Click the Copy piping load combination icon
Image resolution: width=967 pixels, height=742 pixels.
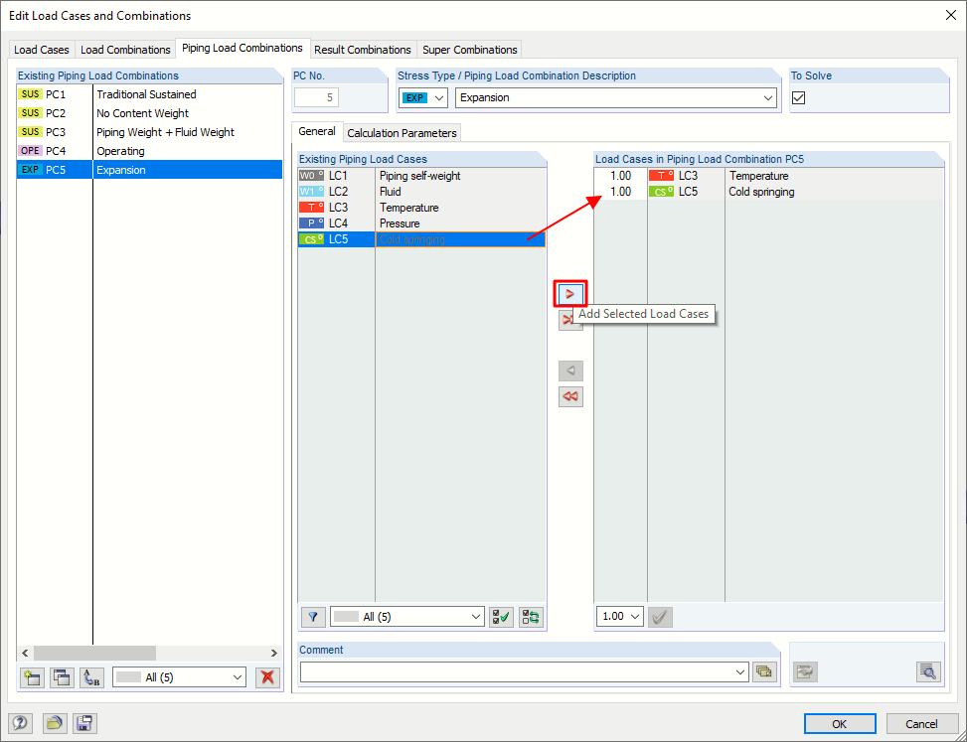point(61,677)
